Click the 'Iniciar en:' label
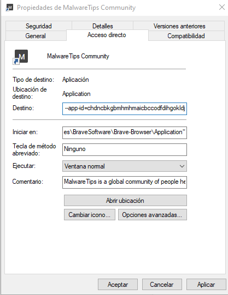 pyautogui.click(x=25, y=133)
